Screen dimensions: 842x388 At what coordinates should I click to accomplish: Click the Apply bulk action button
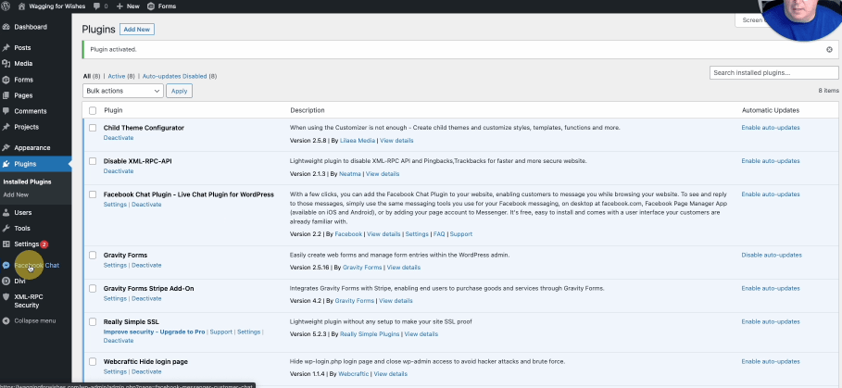179,91
